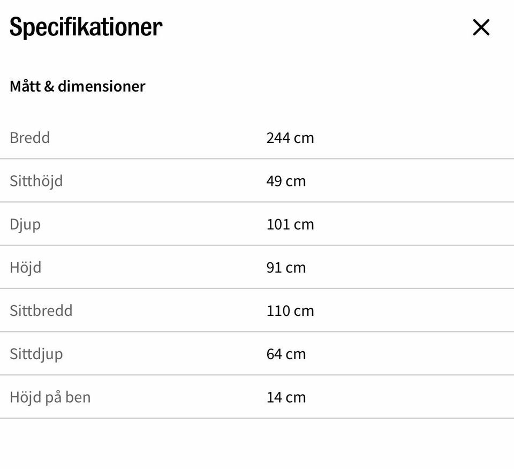Image resolution: width=514 pixels, height=469 pixels.
Task: Close the Specifikationer panel
Action: [x=481, y=27]
